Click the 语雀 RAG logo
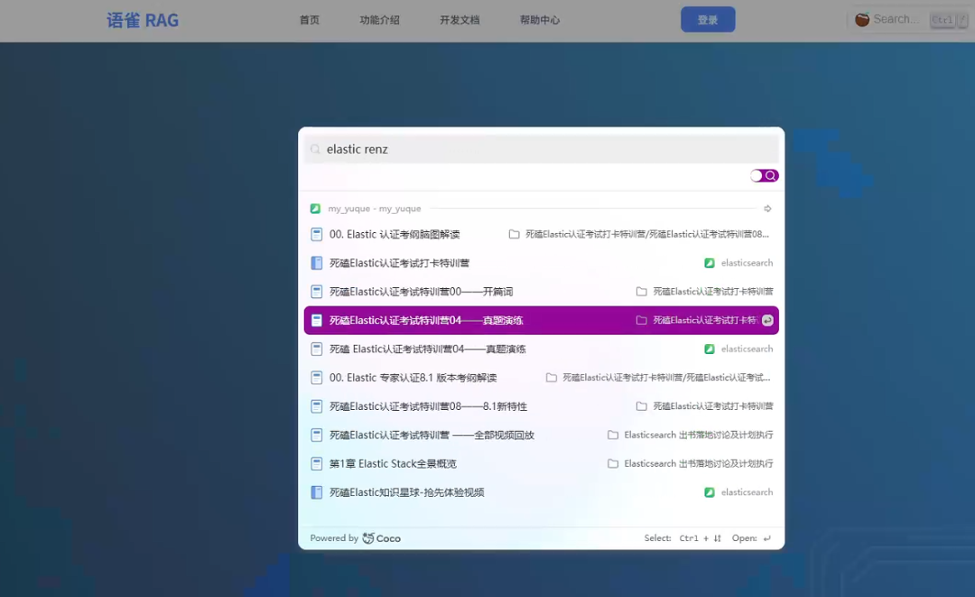The height and width of the screenshot is (597, 975). 143,21
